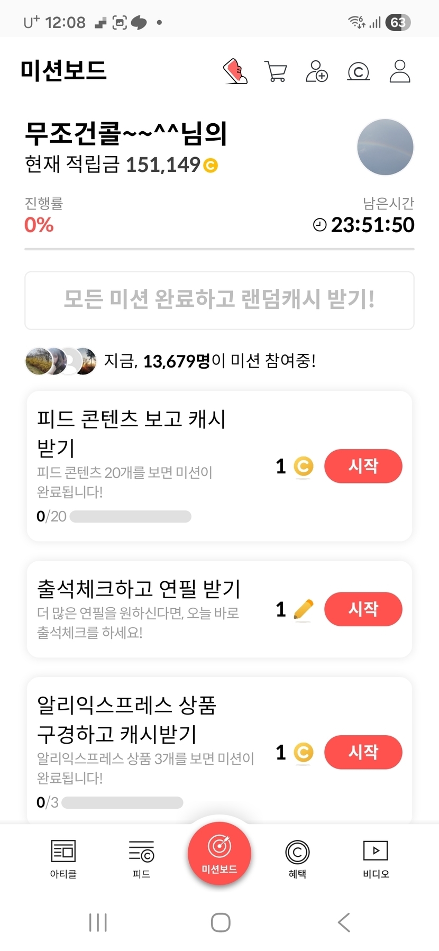Select the 미션보드 center tab

[x=219, y=853]
